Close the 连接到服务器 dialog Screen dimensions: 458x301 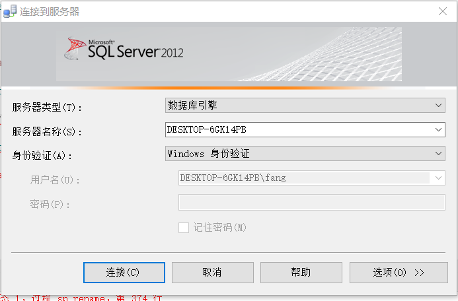pos(443,11)
